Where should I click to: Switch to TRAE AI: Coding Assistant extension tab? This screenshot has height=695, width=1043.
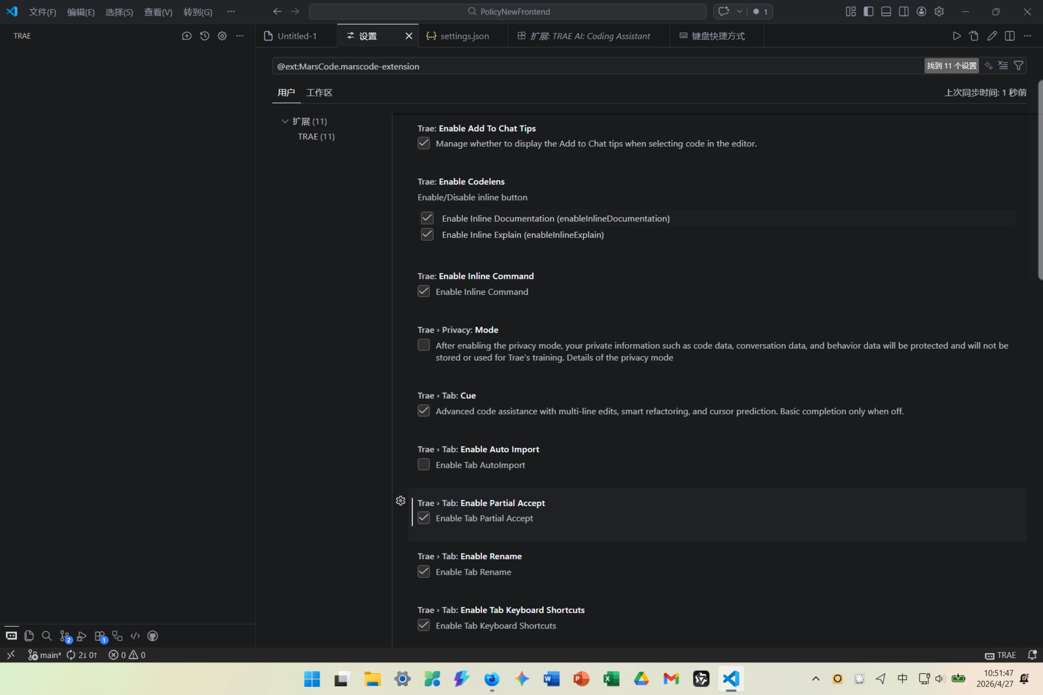(x=589, y=36)
